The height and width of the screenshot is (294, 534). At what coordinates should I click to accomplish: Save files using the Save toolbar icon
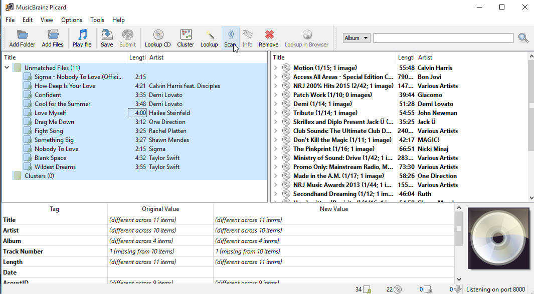coord(107,34)
